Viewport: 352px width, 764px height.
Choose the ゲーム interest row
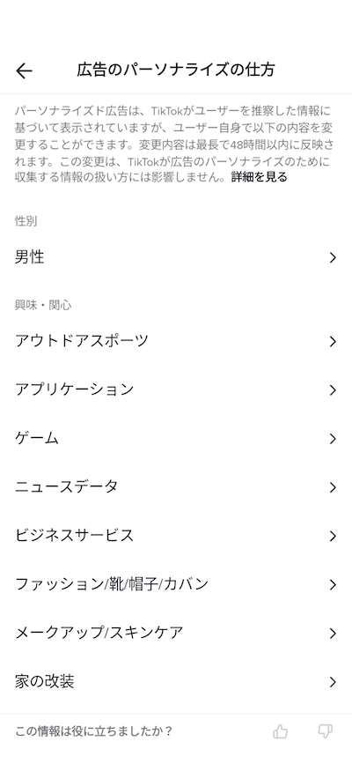point(176,439)
